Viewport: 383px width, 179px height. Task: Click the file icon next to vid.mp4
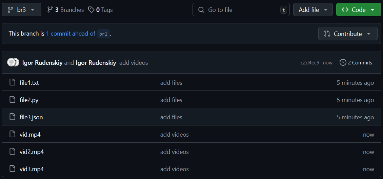click(x=12, y=134)
